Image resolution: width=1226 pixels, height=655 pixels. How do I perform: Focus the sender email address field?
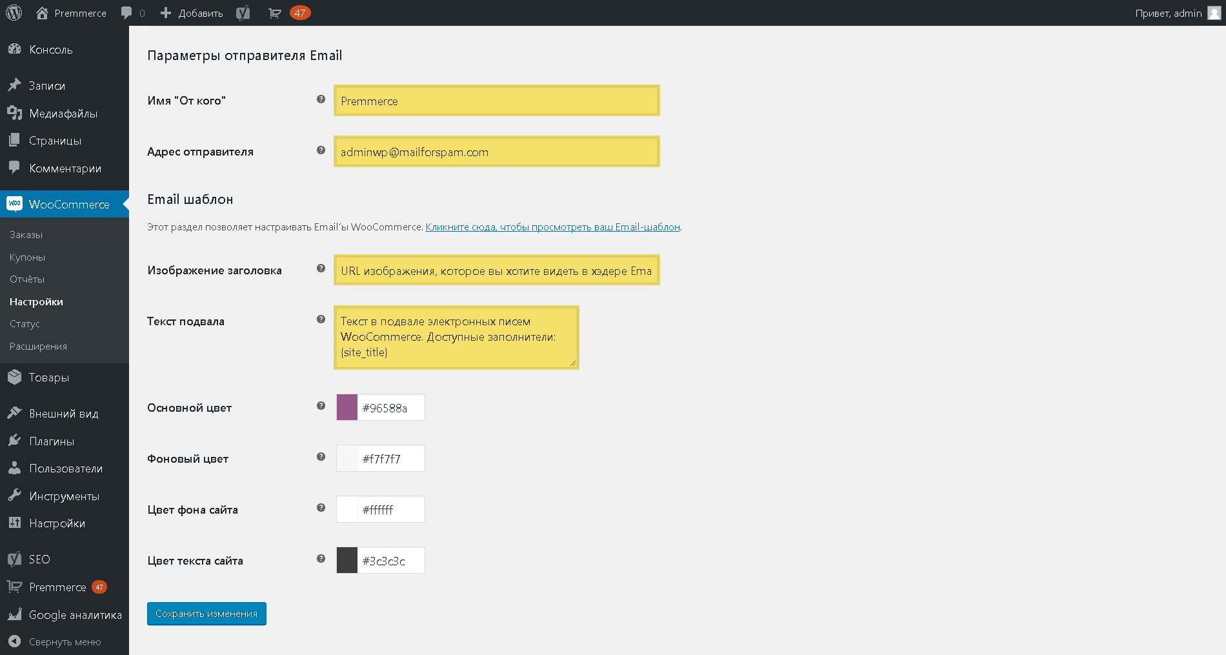point(497,152)
